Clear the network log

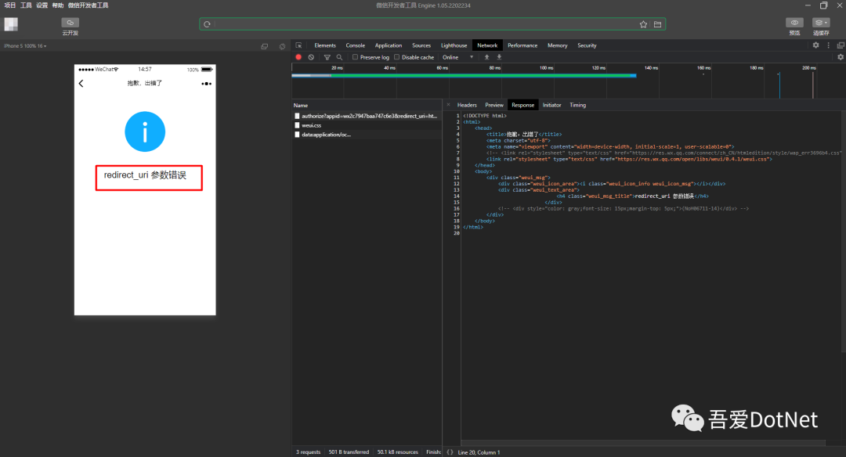tap(311, 57)
